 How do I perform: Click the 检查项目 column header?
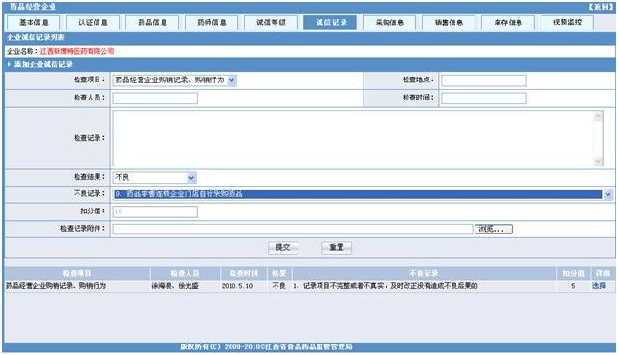[77, 273]
